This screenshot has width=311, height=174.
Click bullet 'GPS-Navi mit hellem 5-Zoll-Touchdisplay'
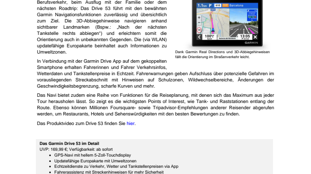(93, 155)
